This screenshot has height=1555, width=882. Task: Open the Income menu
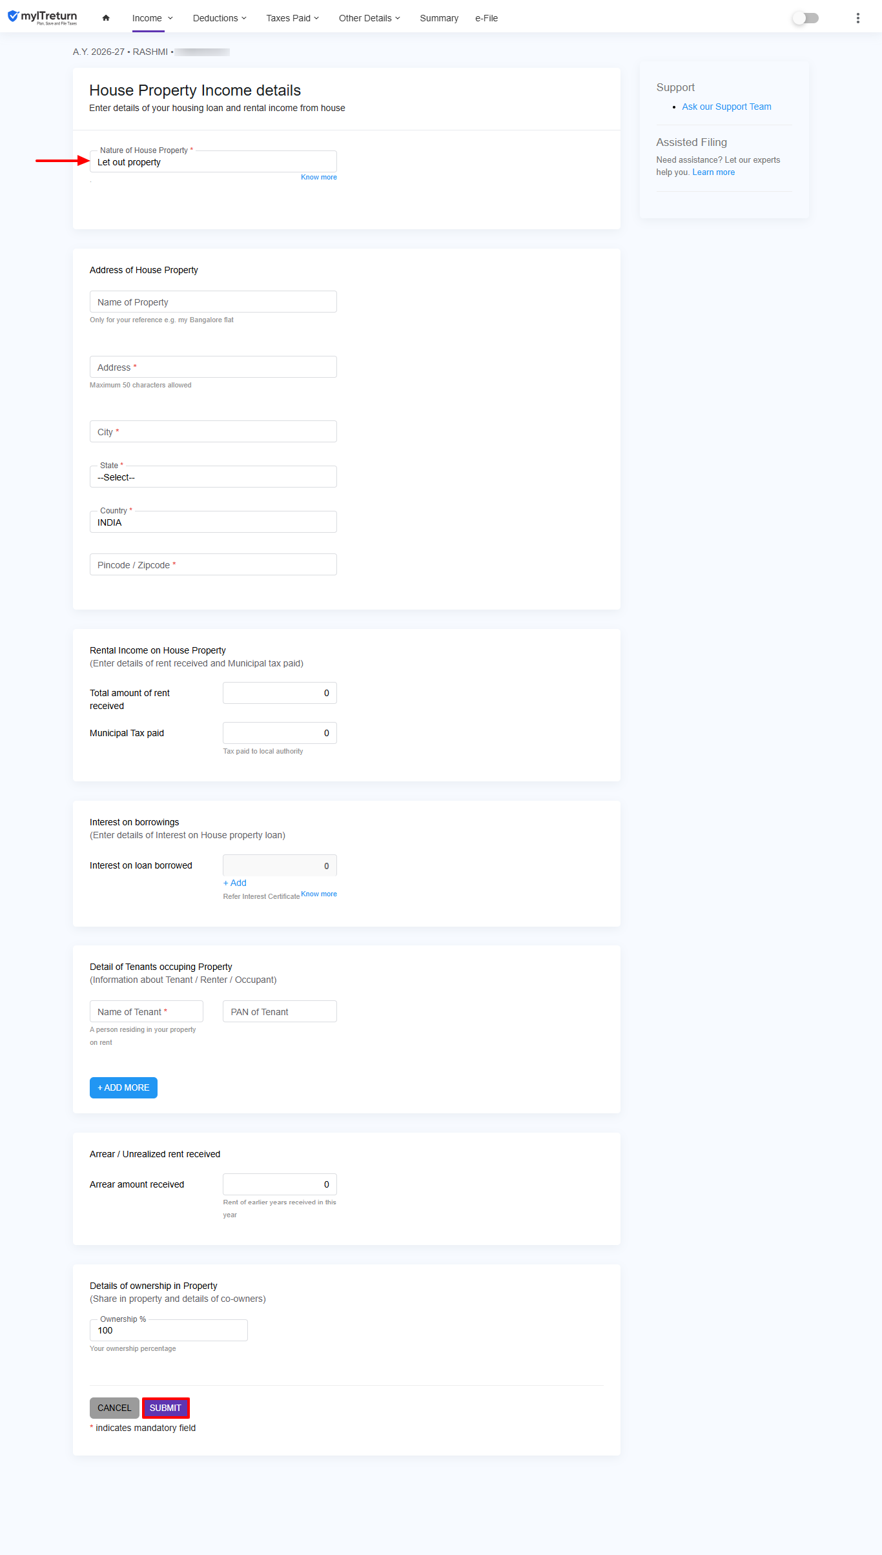152,18
